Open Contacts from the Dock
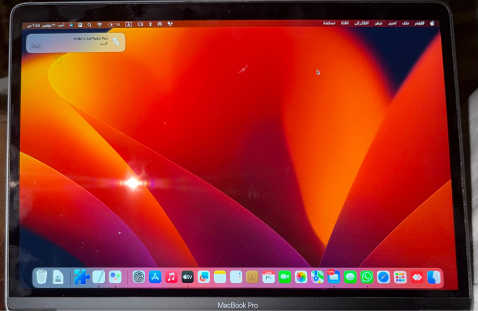This screenshot has width=478, height=311. [252, 277]
